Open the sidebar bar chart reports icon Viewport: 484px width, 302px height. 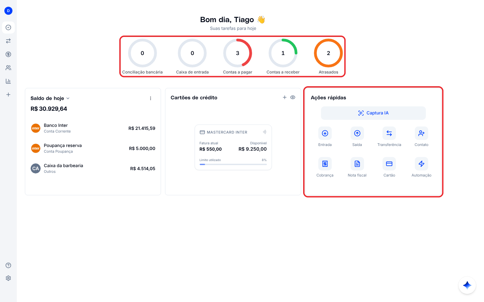[x=8, y=81]
